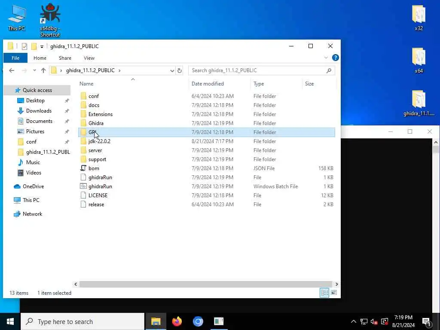This screenshot has height=330, width=440.
Task: Open Downloads in Quick access
Action: 39,111
